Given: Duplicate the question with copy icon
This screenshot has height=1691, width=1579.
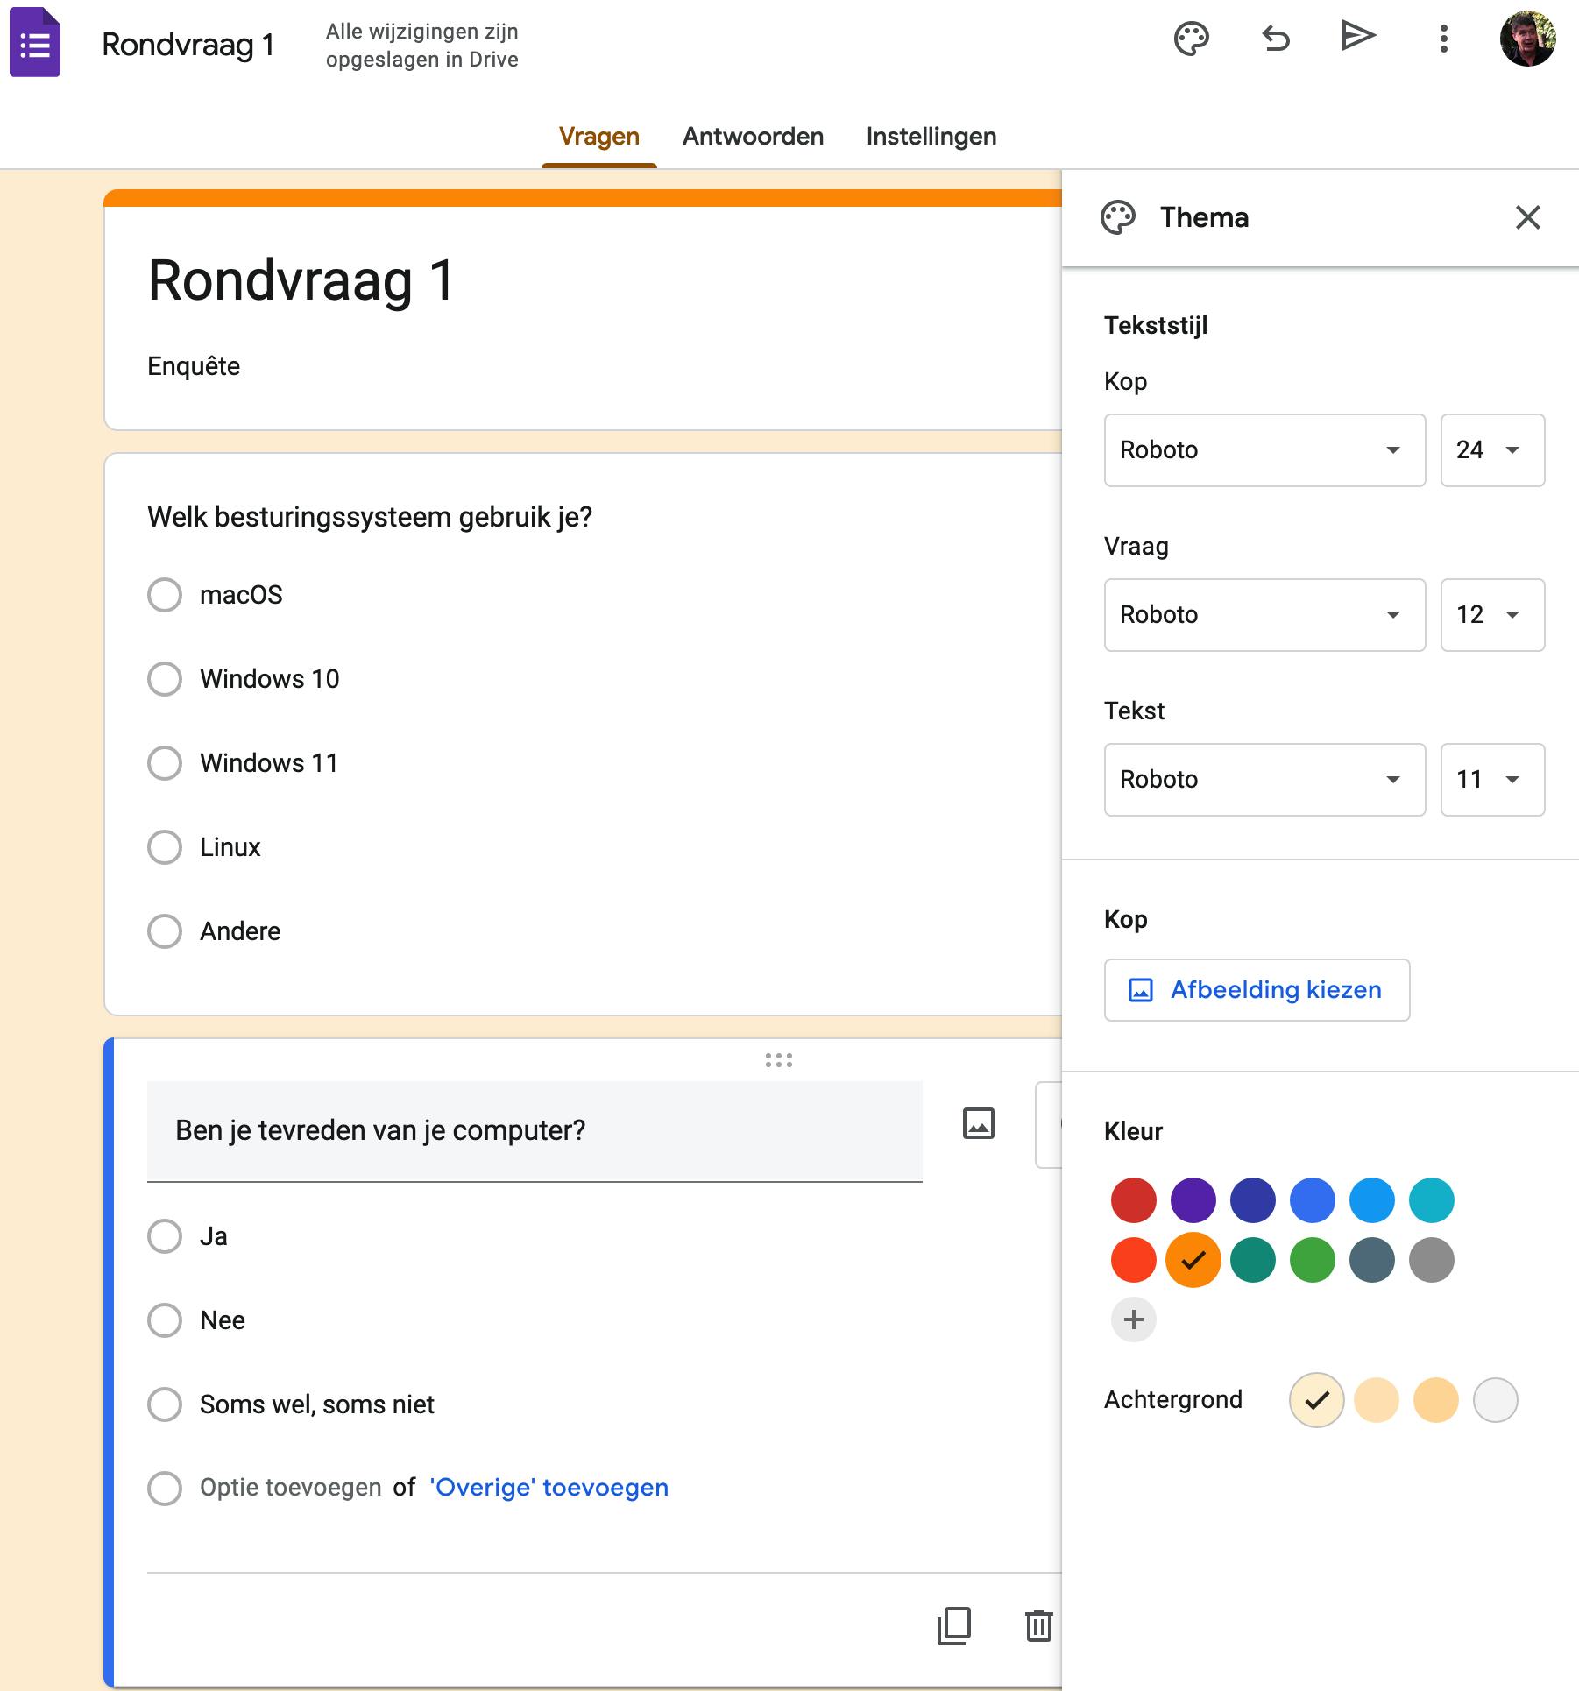Looking at the screenshot, I should 954,1626.
